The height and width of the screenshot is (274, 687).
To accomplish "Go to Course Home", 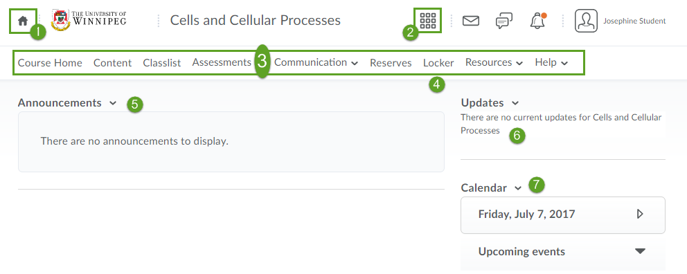I will point(50,63).
